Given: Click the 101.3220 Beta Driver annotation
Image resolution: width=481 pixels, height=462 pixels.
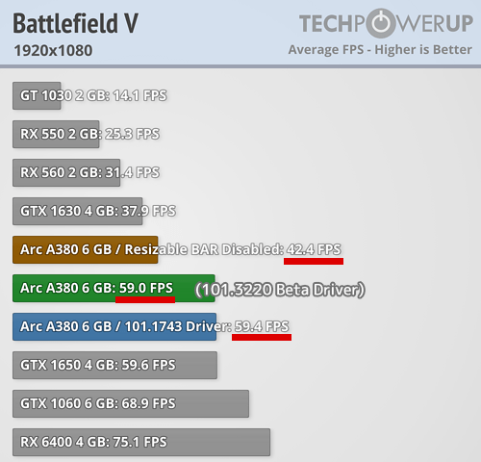Looking at the screenshot, I should 280,290.
